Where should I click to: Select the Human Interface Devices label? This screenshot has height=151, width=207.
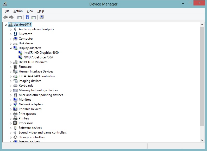point(36,71)
